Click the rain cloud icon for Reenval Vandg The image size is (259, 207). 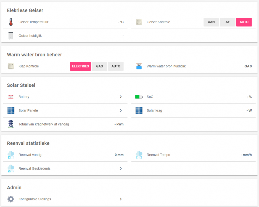pos(11,155)
